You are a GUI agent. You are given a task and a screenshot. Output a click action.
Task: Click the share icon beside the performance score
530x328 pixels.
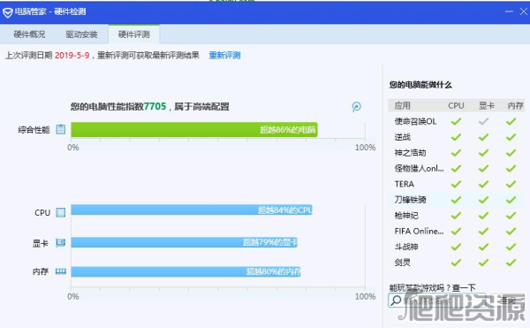coord(356,107)
